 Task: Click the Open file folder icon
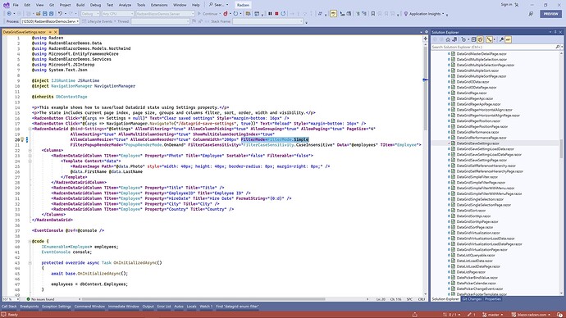[38, 14]
